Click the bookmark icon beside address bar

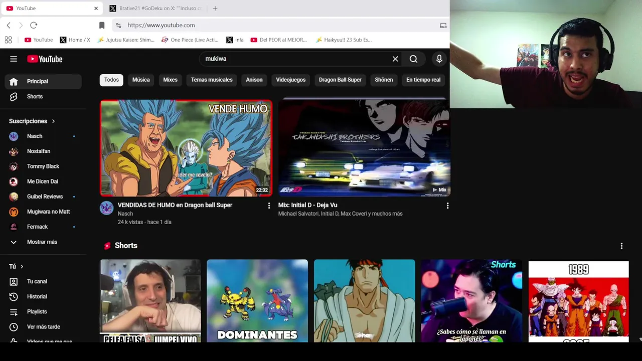click(102, 25)
